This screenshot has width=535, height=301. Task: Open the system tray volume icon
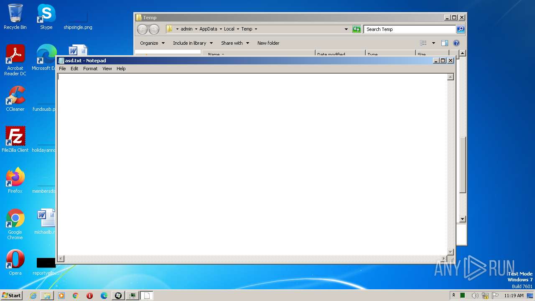tap(475, 296)
